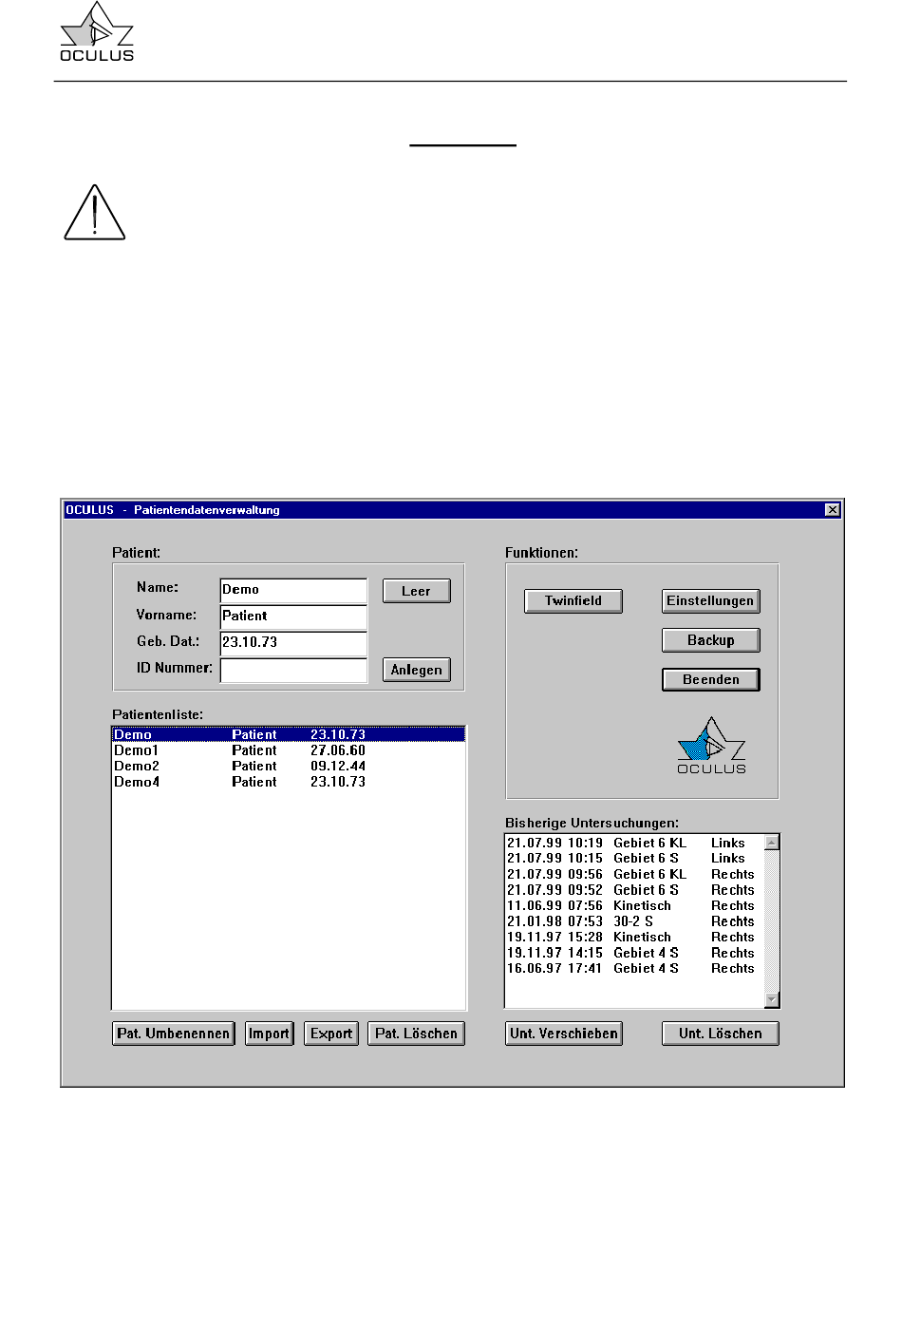902x1328 pixels.
Task: Select examination 19.11.97 14:15 Gebiet 4 S
Action: tap(634, 953)
